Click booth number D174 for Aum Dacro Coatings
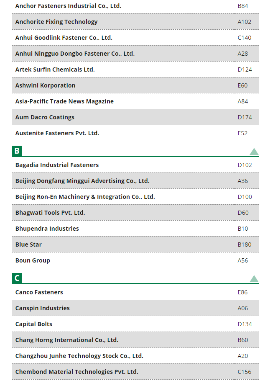This screenshot has width=265, height=381. click(x=245, y=117)
